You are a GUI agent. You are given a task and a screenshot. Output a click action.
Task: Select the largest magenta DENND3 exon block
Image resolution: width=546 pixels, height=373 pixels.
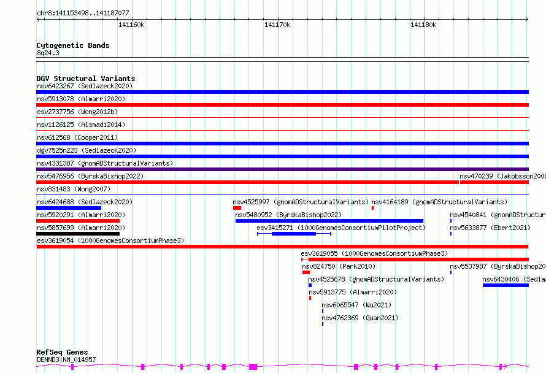click(x=253, y=366)
